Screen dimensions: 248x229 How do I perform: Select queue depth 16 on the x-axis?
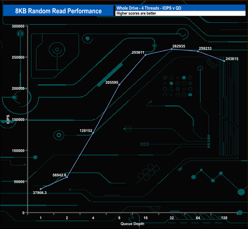coord(145,218)
